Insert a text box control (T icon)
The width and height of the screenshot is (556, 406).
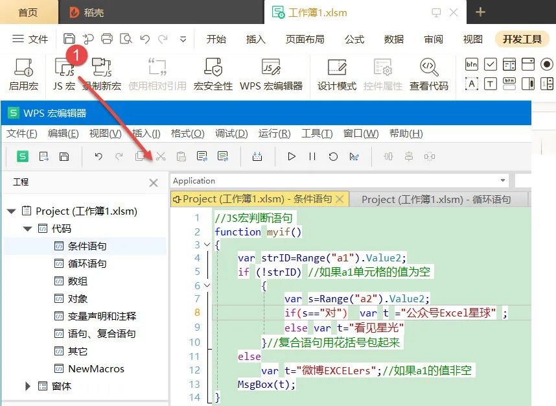[491, 84]
